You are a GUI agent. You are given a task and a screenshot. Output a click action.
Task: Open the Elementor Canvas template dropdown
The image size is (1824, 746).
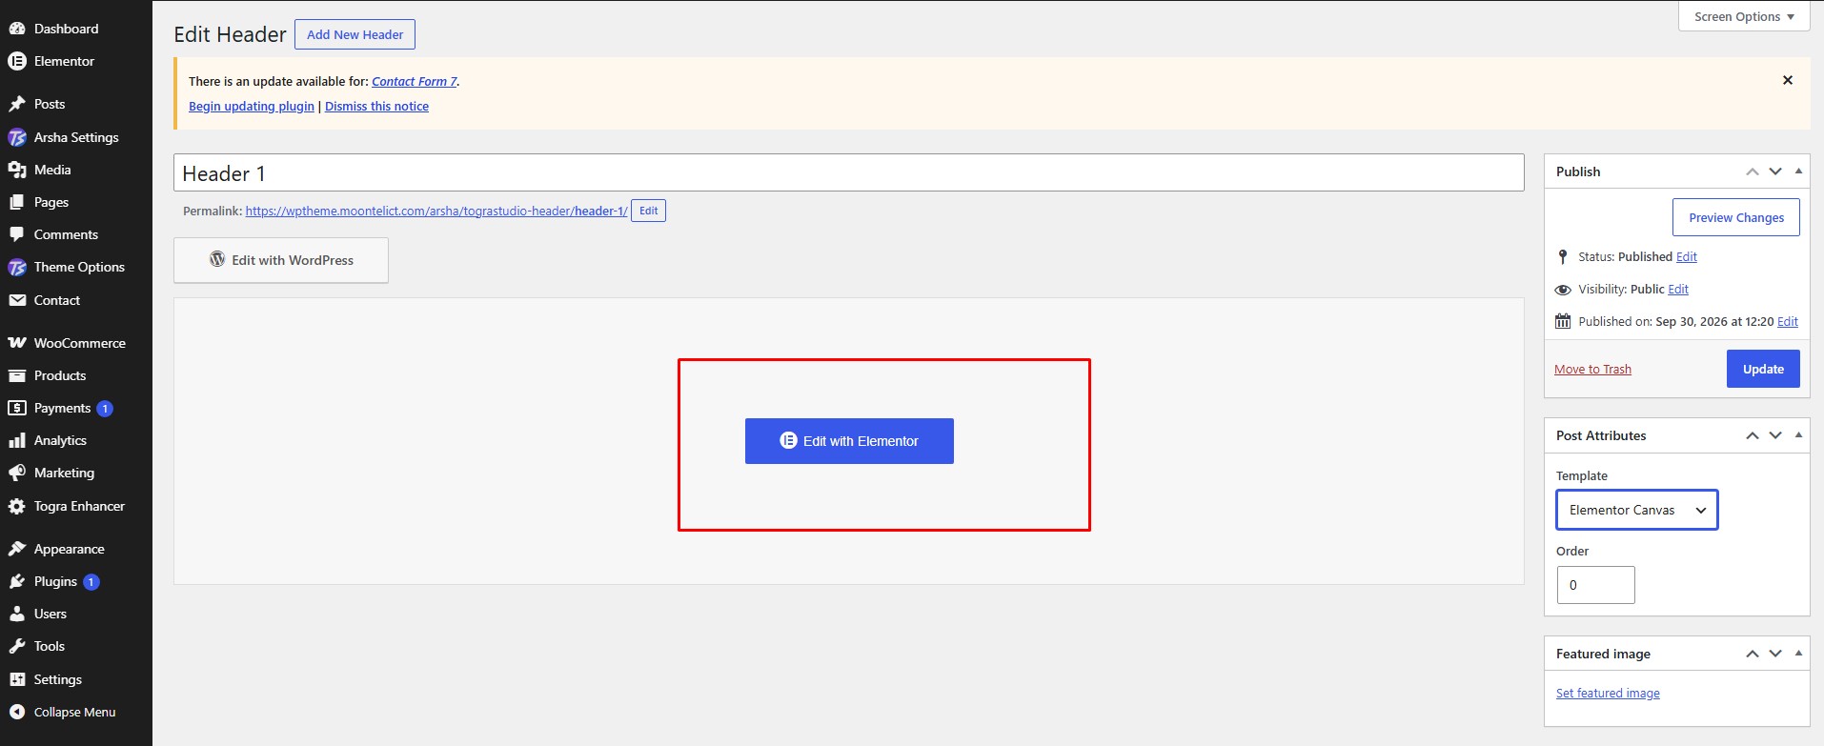click(1637, 510)
